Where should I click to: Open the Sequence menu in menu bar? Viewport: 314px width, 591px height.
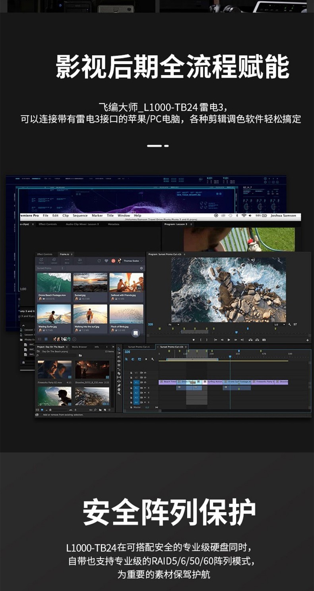coord(80,216)
